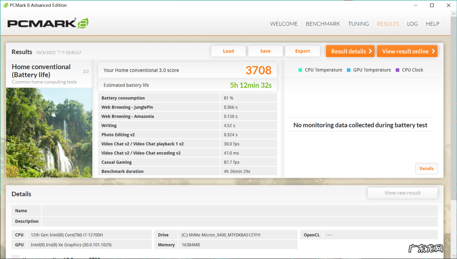This screenshot has width=457, height=259.
Task: Click the View raw result button
Action: tap(402, 193)
